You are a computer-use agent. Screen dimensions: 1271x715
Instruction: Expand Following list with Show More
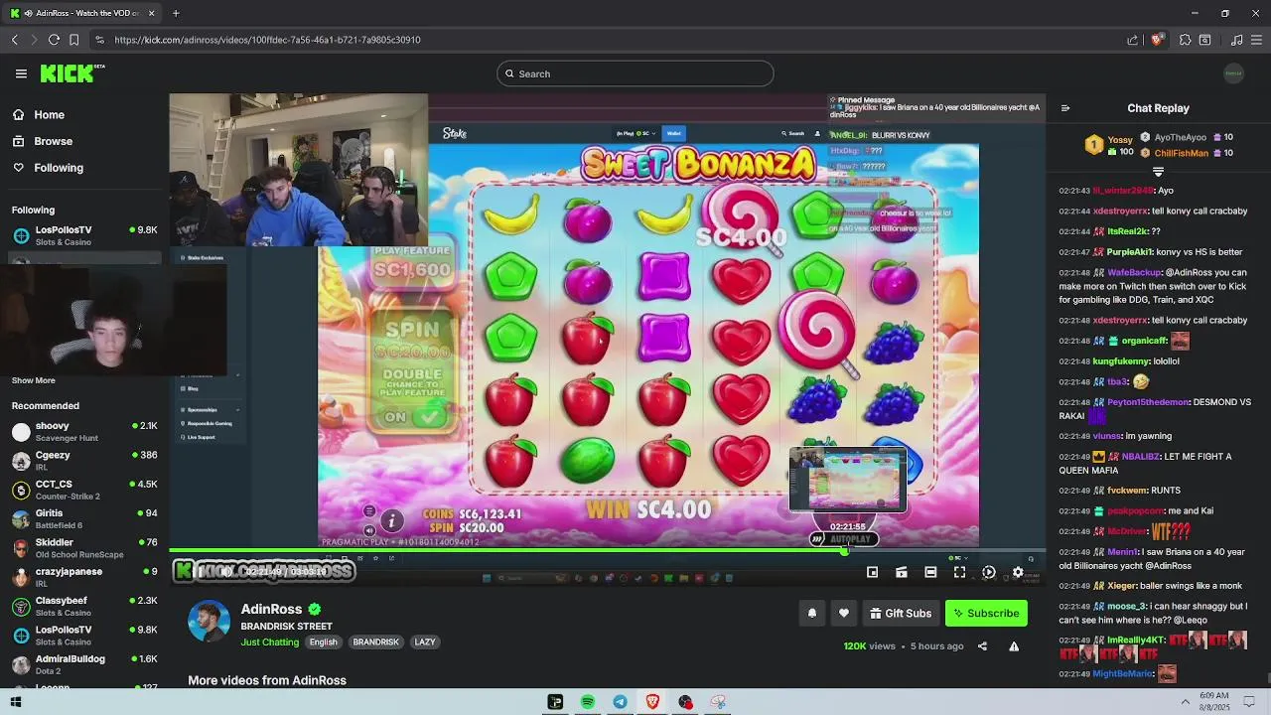click(x=34, y=380)
